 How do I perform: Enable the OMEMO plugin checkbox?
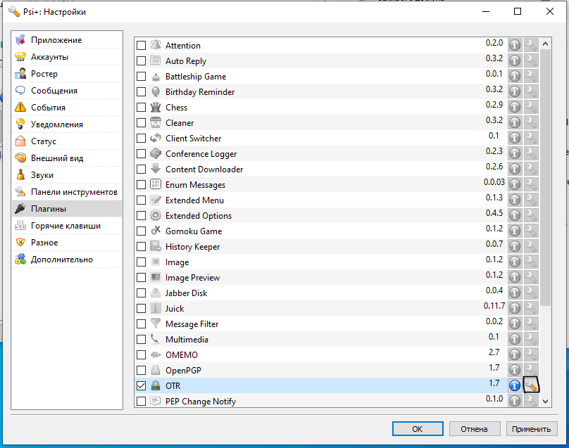click(x=142, y=355)
